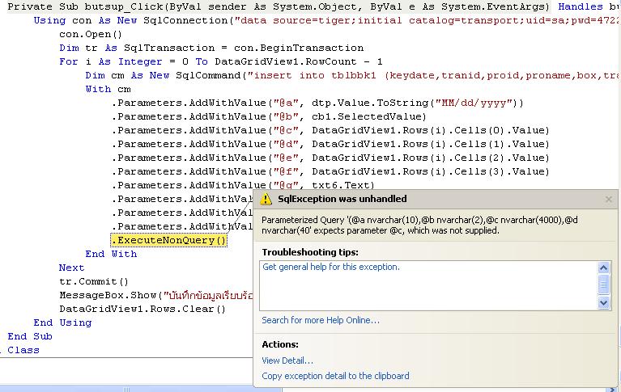Click the "@f" Cells(3).Value line

tap(330, 171)
